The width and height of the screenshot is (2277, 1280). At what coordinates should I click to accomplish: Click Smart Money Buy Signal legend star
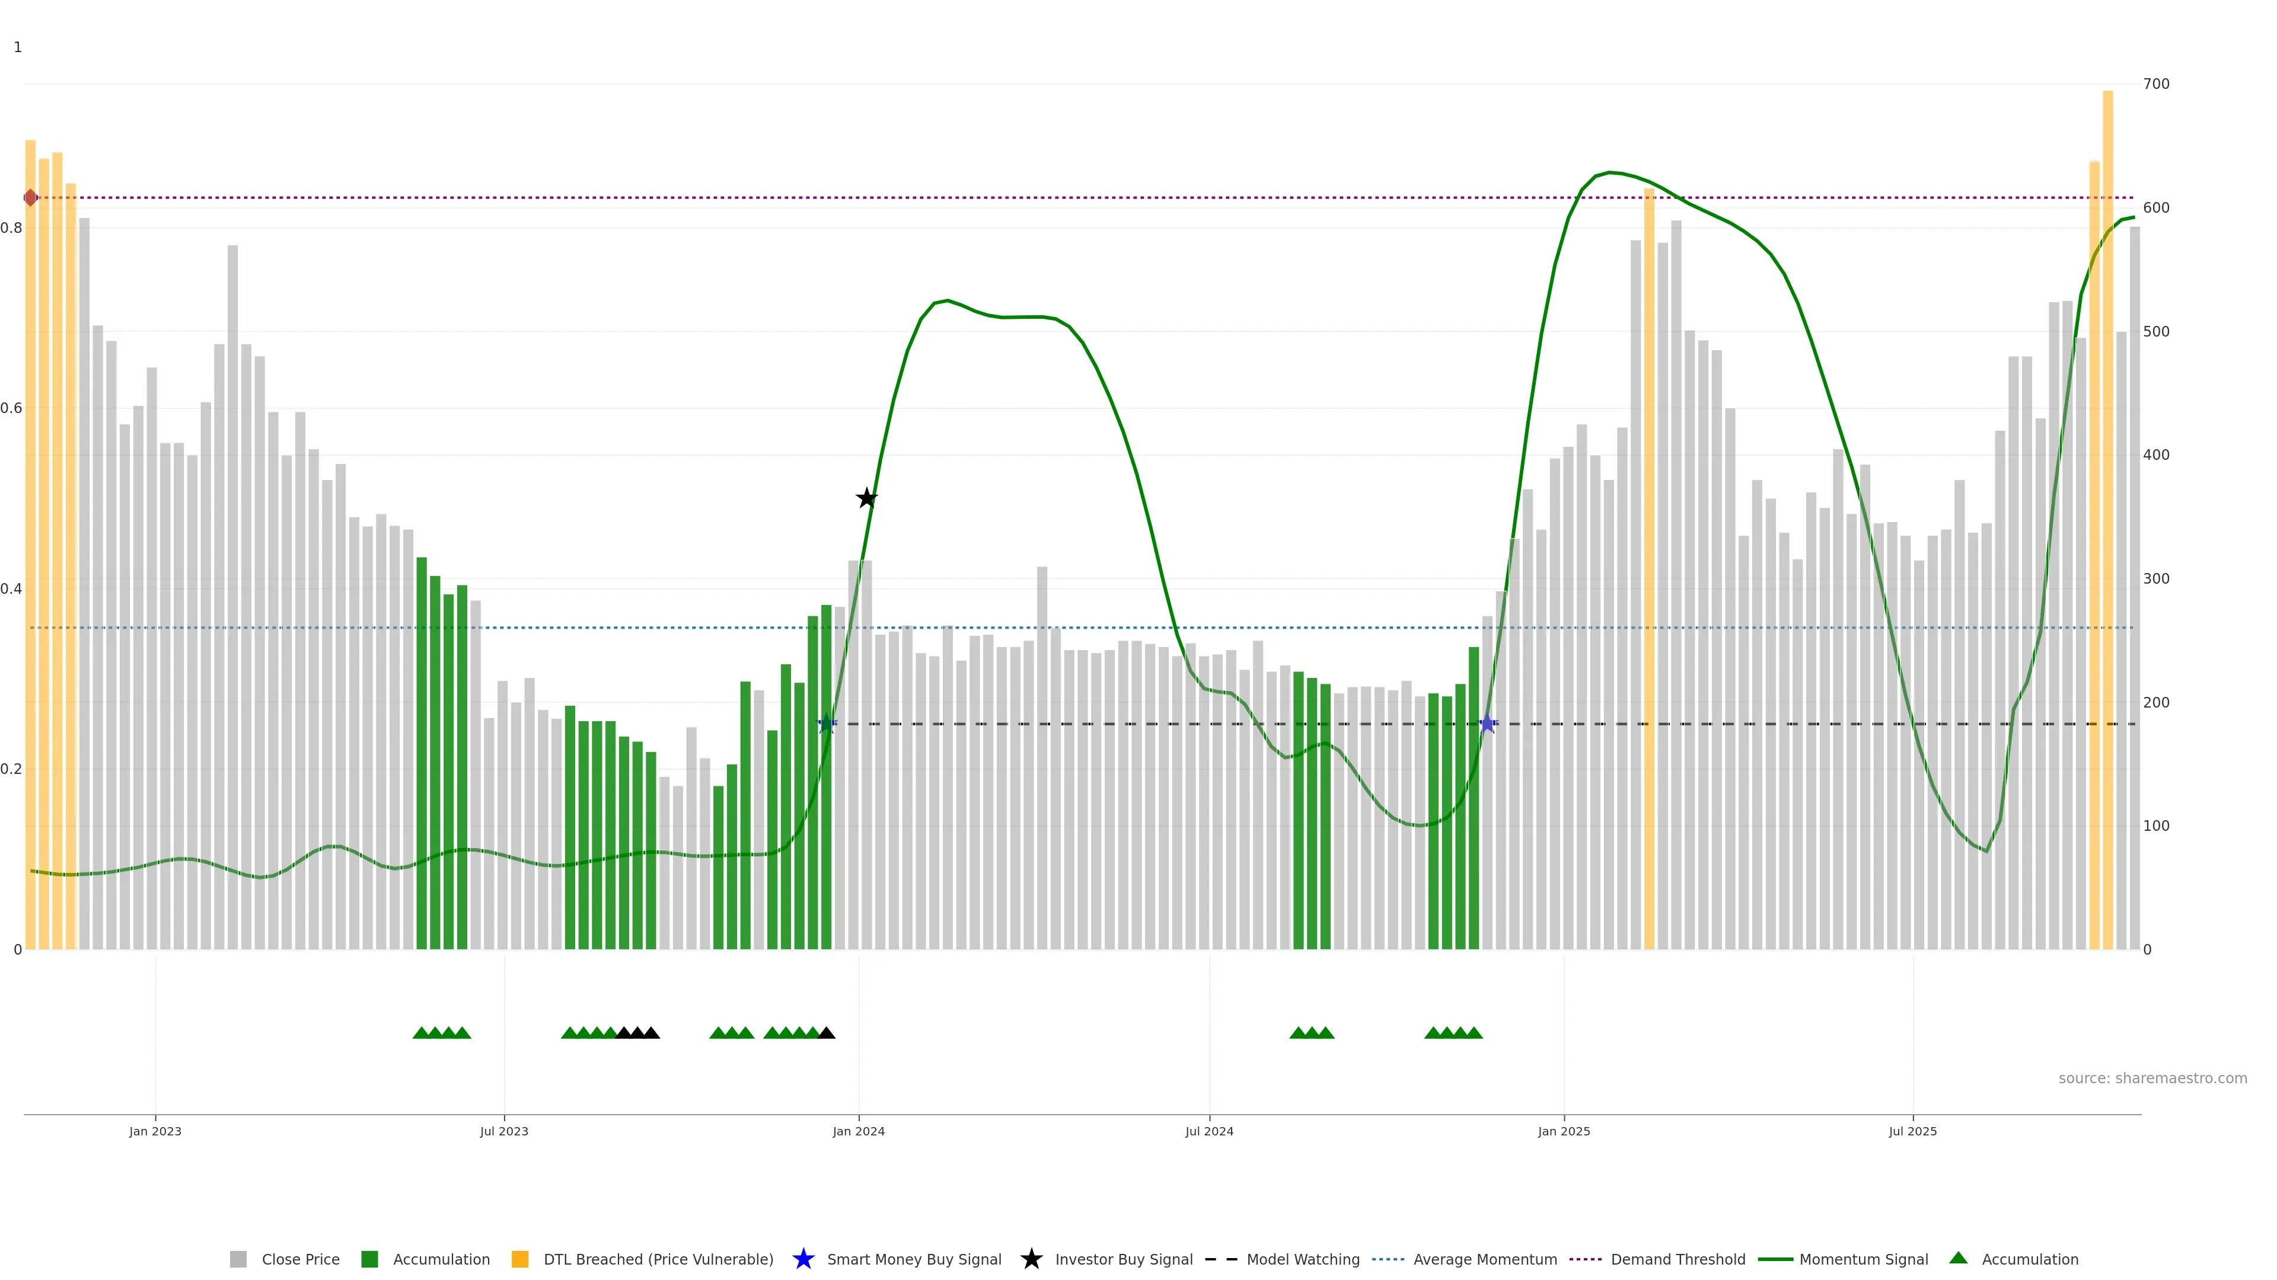(x=803, y=1260)
